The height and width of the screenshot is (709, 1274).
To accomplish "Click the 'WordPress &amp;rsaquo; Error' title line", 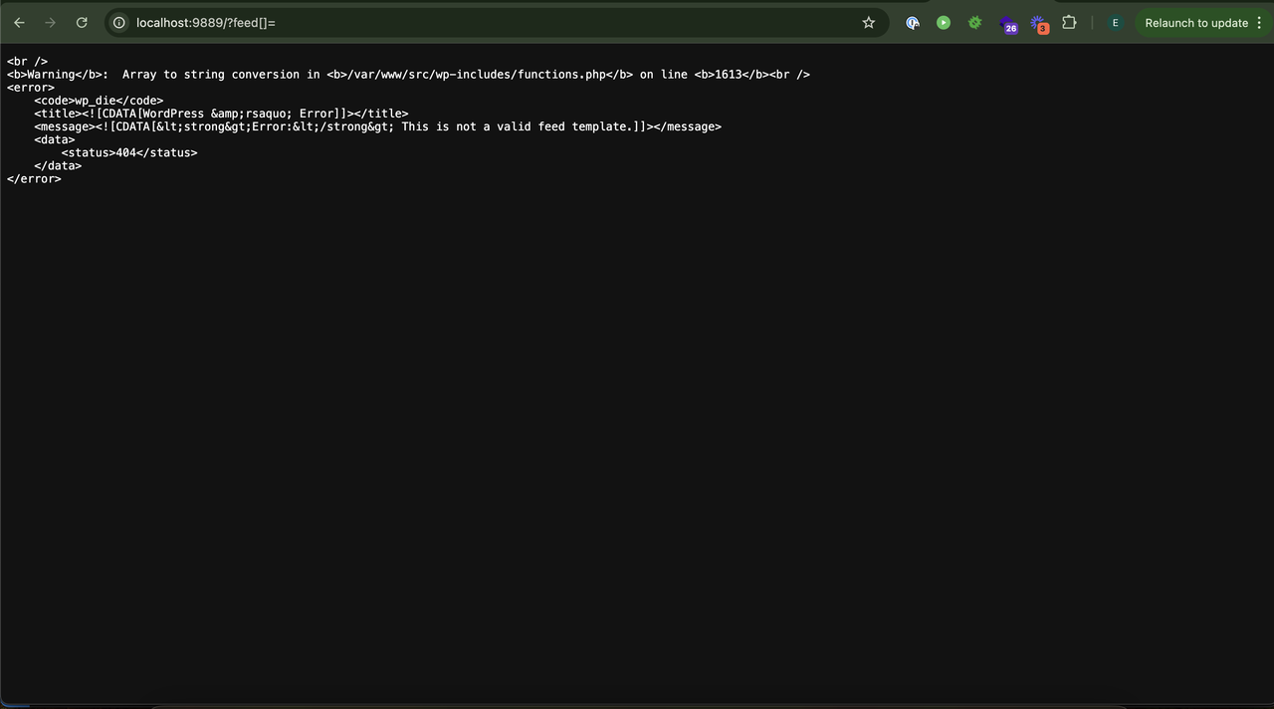I will [x=221, y=114].
